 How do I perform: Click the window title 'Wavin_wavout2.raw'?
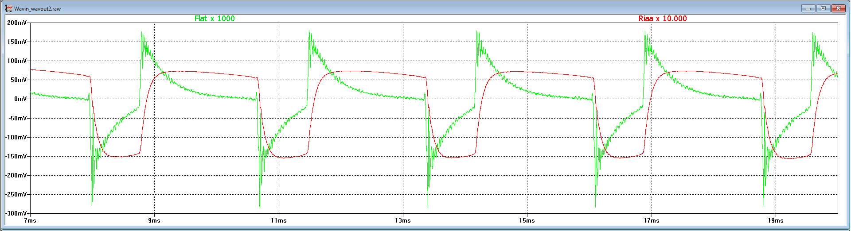37,9
